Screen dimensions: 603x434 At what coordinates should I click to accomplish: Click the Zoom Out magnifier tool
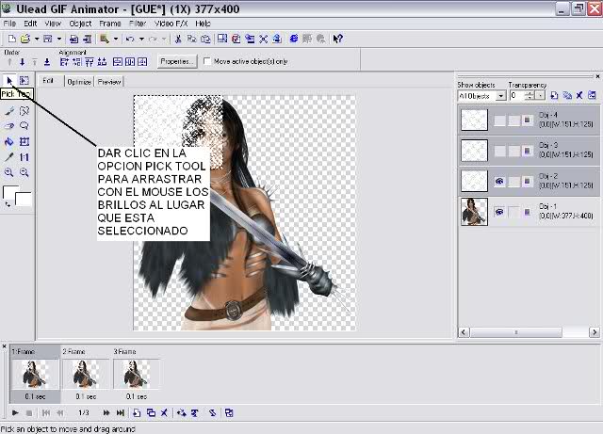(x=24, y=172)
